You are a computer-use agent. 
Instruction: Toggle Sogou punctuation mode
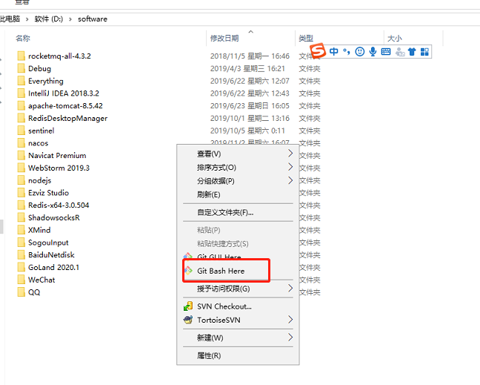346,52
